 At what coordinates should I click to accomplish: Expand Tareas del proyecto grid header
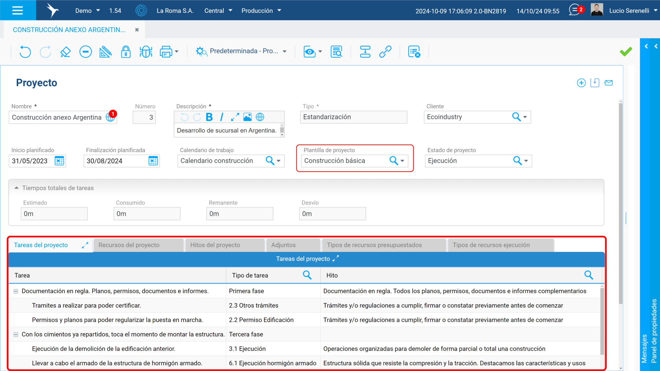[336, 258]
